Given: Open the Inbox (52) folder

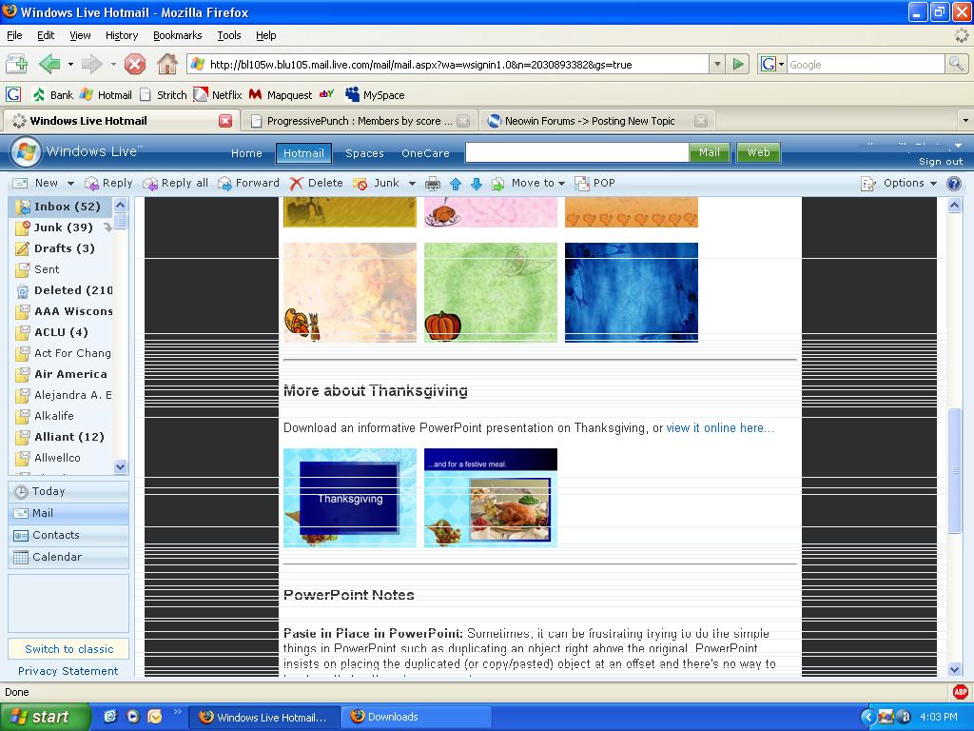Looking at the screenshot, I should click(62, 207).
